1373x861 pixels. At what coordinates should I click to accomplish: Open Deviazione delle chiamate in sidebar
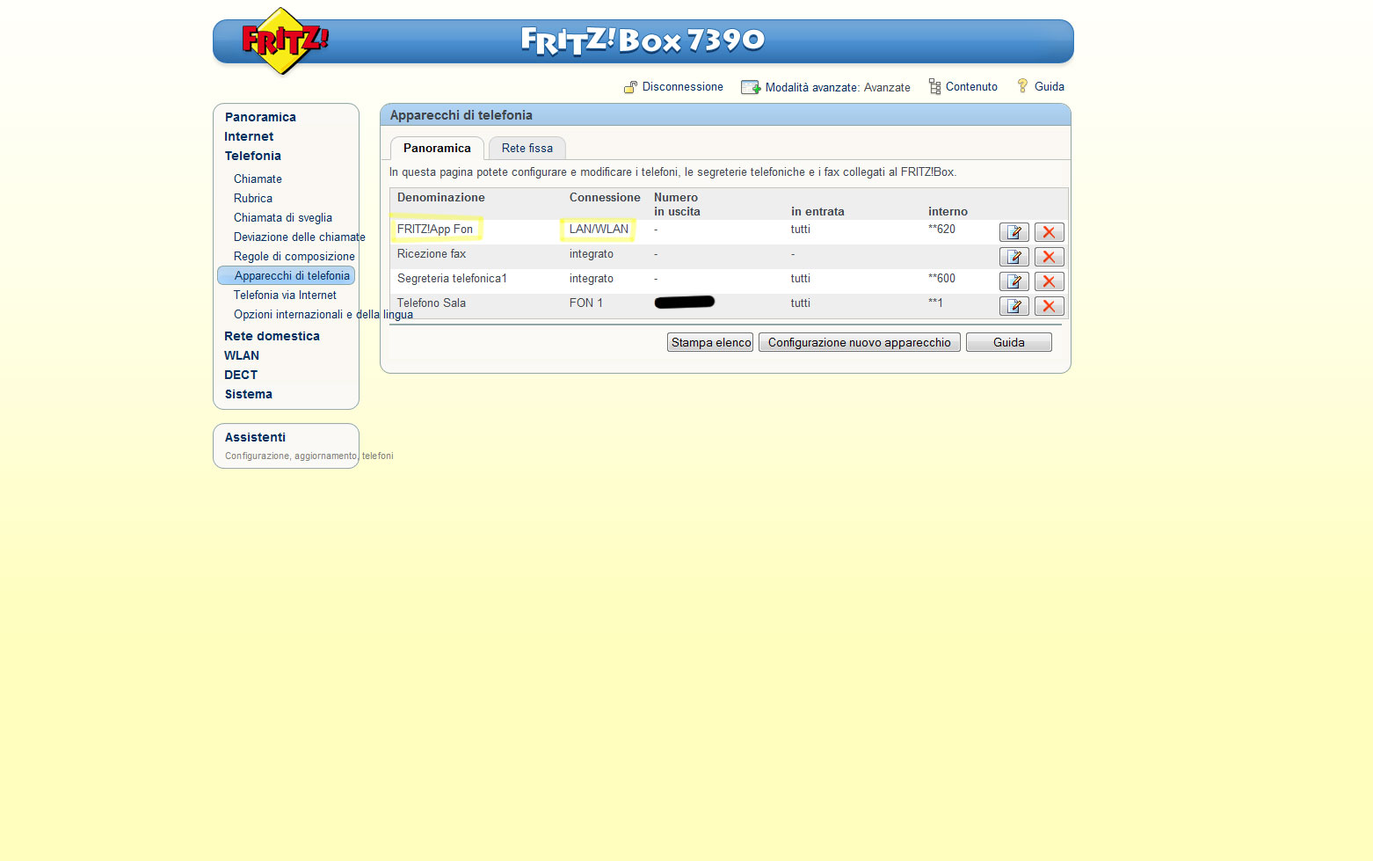point(299,237)
